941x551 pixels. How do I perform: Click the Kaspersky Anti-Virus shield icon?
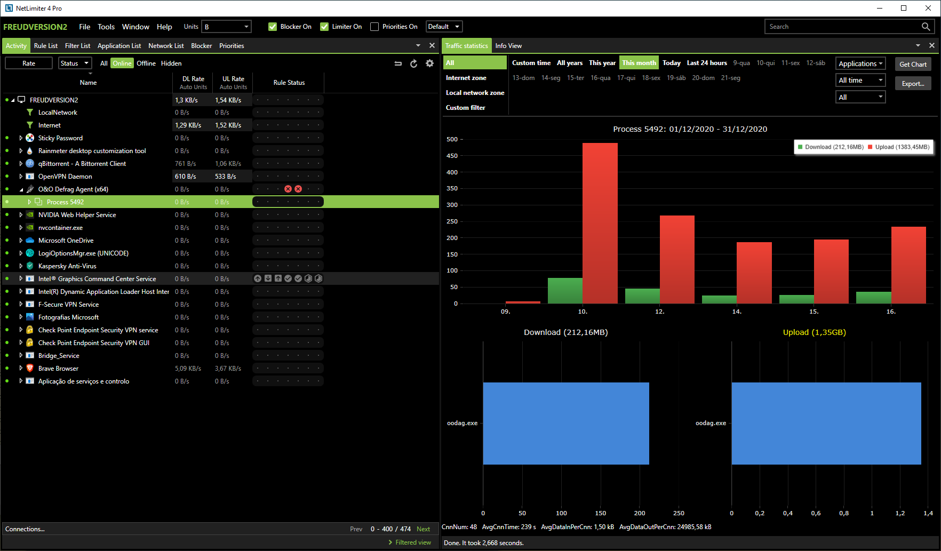[30, 266]
